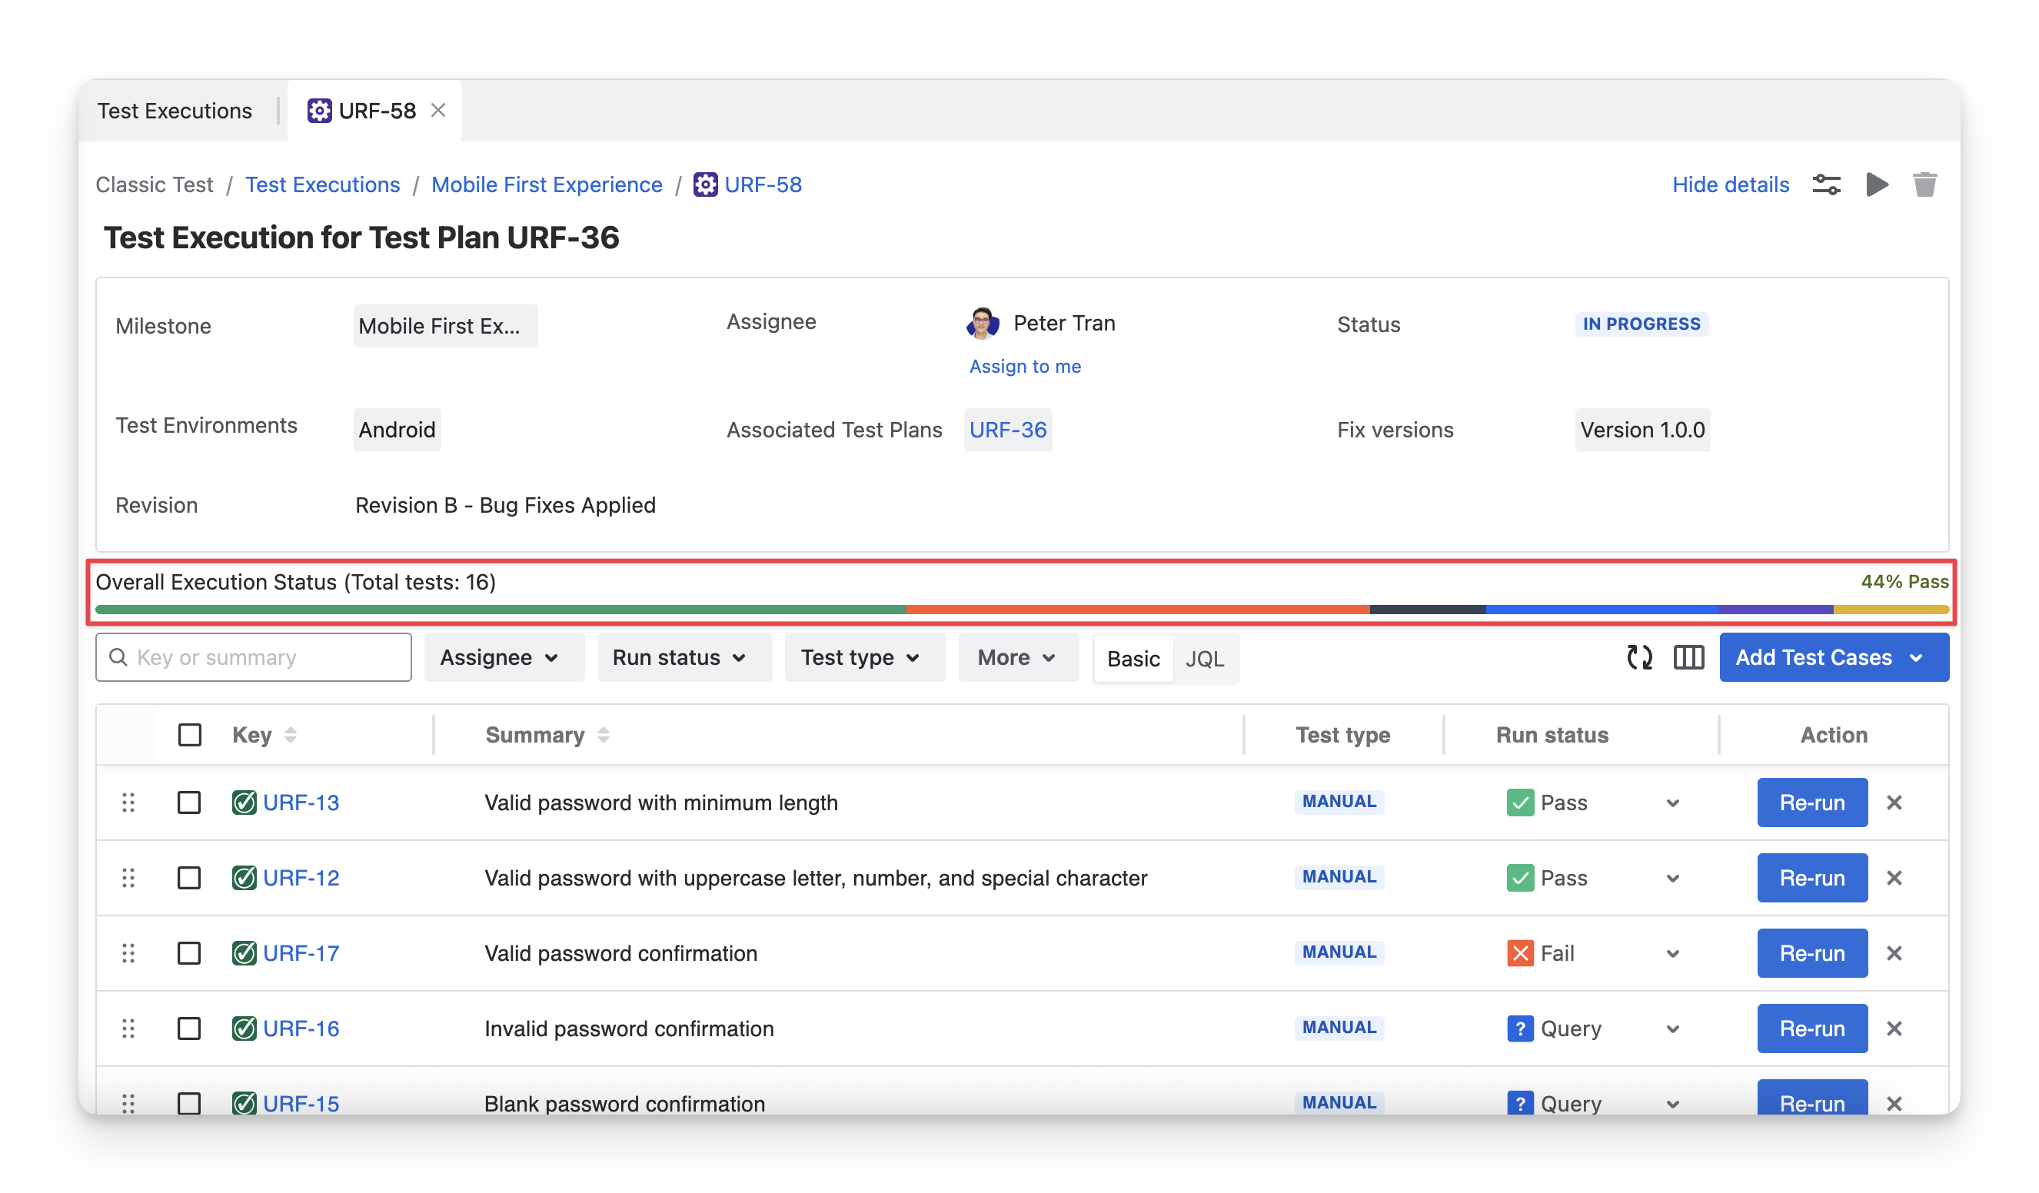Grab the drag handle for URF-12
This screenshot has width=2039, height=1193.
(128, 878)
